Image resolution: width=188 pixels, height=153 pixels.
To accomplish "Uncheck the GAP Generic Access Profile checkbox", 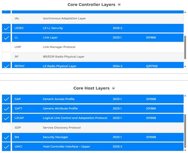I will click(x=6, y=99).
